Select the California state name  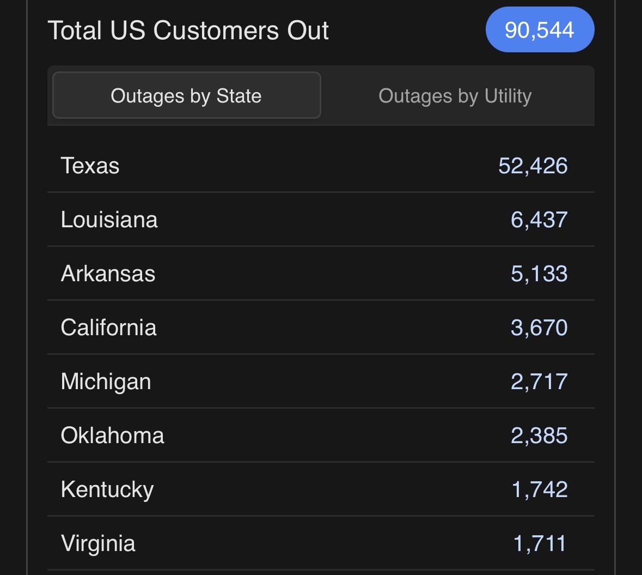pyautogui.click(x=108, y=328)
